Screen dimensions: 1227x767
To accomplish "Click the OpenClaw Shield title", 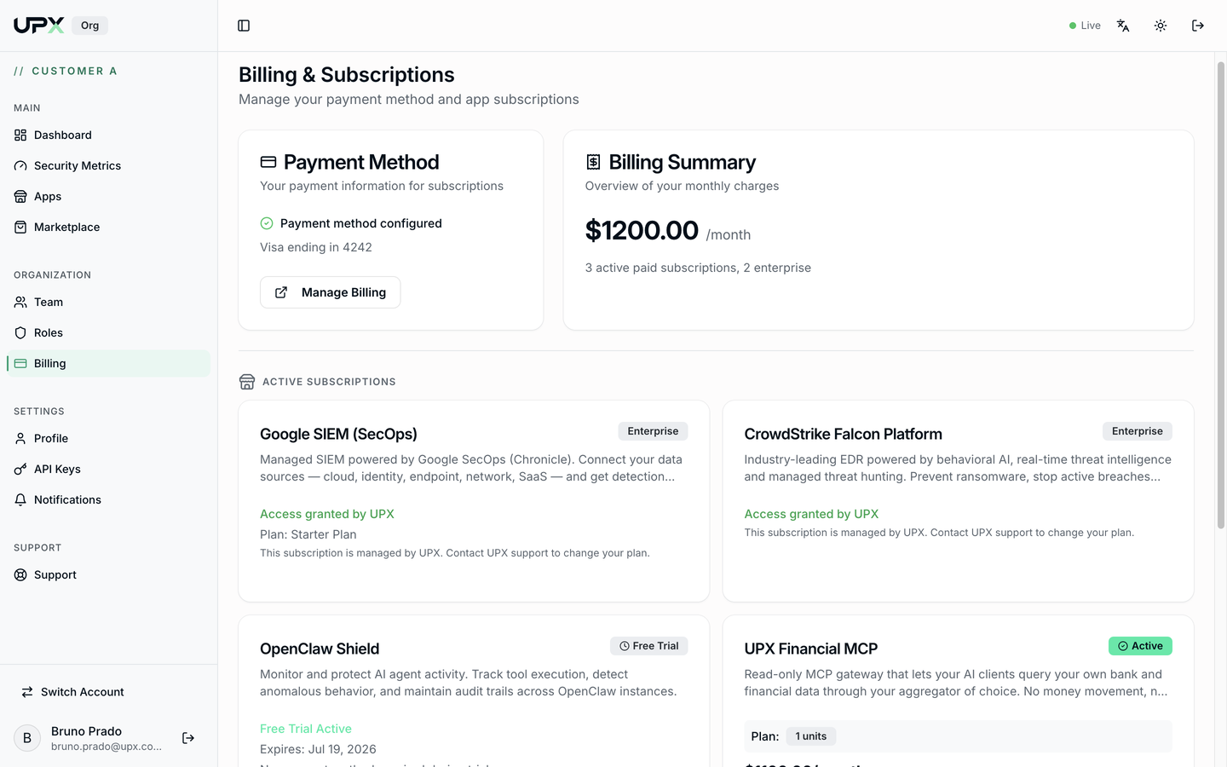I will pyautogui.click(x=320, y=649).
